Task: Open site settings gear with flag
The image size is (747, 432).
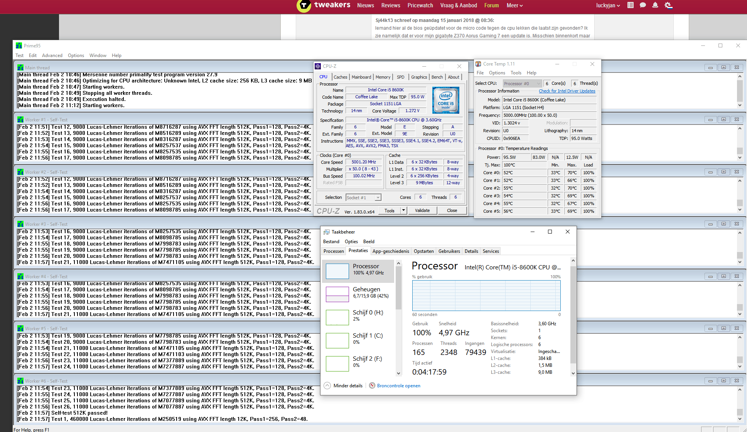Action: 668,5
